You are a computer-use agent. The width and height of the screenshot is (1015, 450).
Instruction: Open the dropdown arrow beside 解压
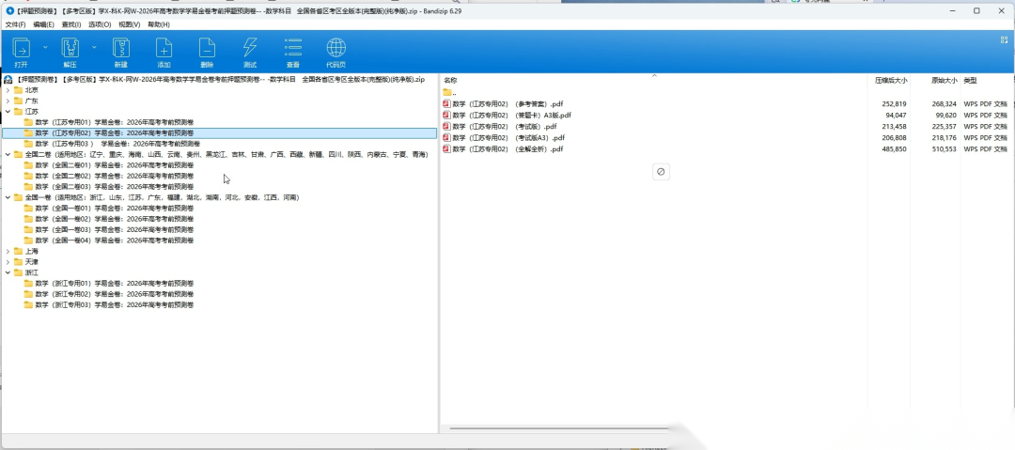click(94, 47)
